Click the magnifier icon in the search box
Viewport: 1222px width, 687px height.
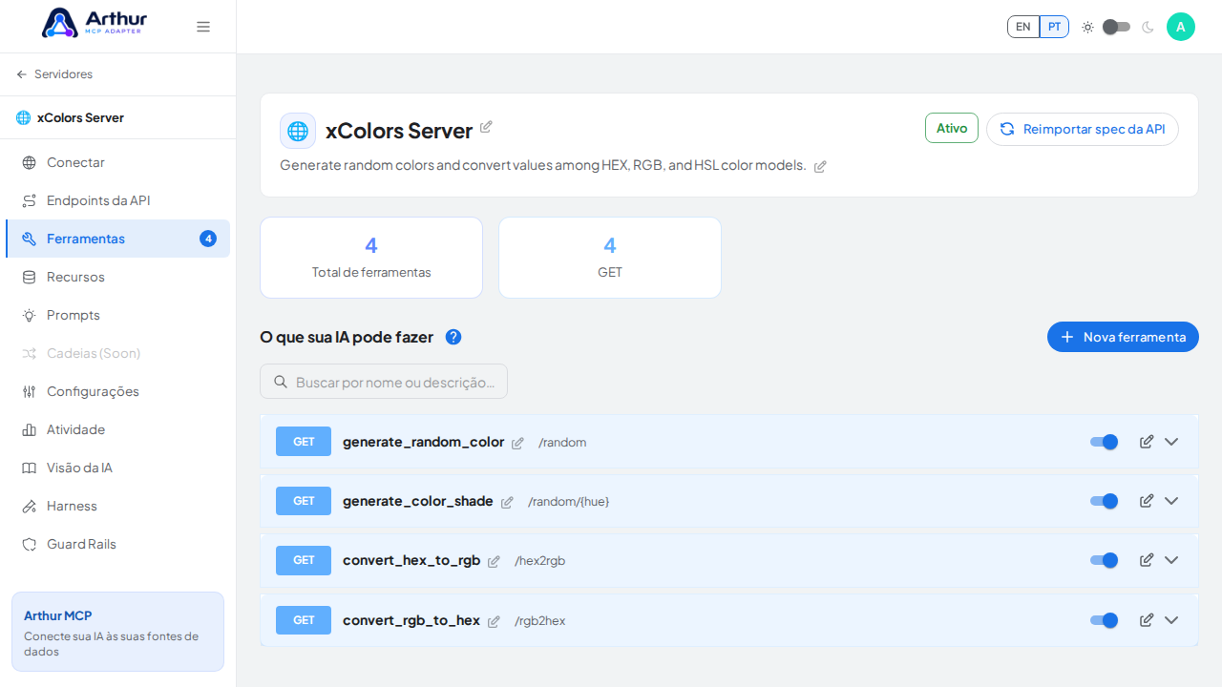[x=281, y=382]
